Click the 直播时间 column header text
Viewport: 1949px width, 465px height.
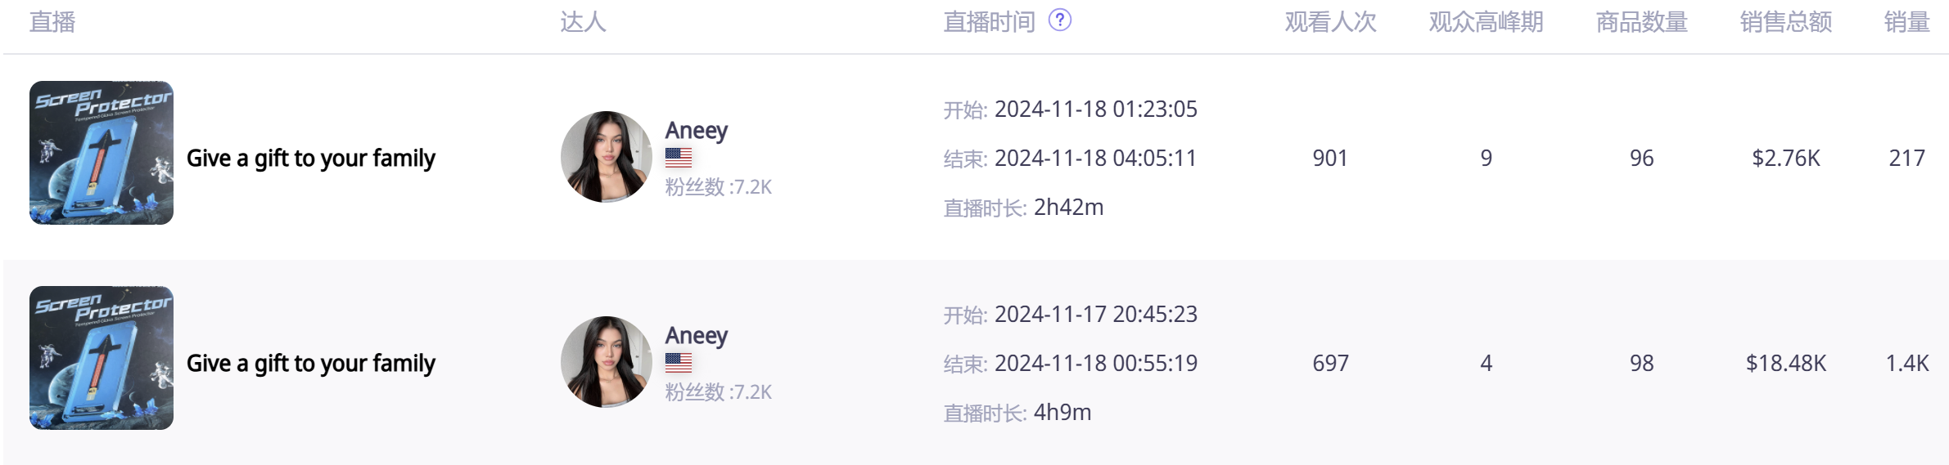989,22
